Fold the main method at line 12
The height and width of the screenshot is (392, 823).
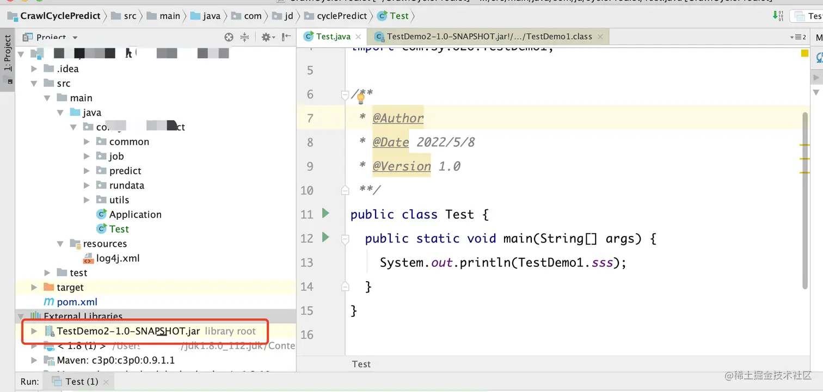(345, 238)
